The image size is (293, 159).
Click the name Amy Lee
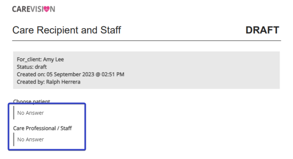coord(53,59)
